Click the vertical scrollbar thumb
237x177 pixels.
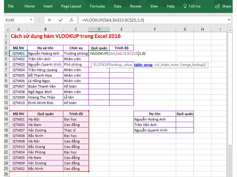point(230,88)
